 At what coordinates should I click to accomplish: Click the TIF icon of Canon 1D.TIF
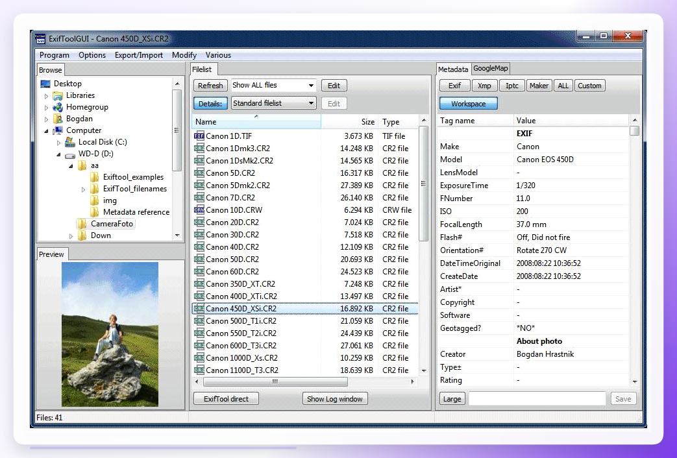point(199,136)
